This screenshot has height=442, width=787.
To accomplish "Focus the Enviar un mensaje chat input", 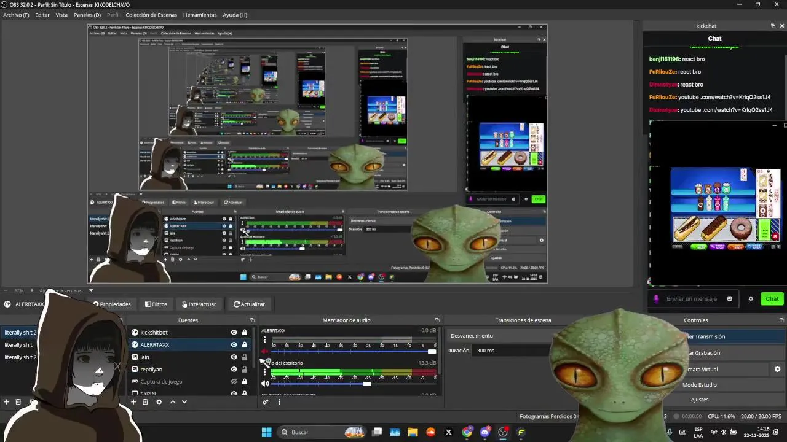I will point(692,299).
